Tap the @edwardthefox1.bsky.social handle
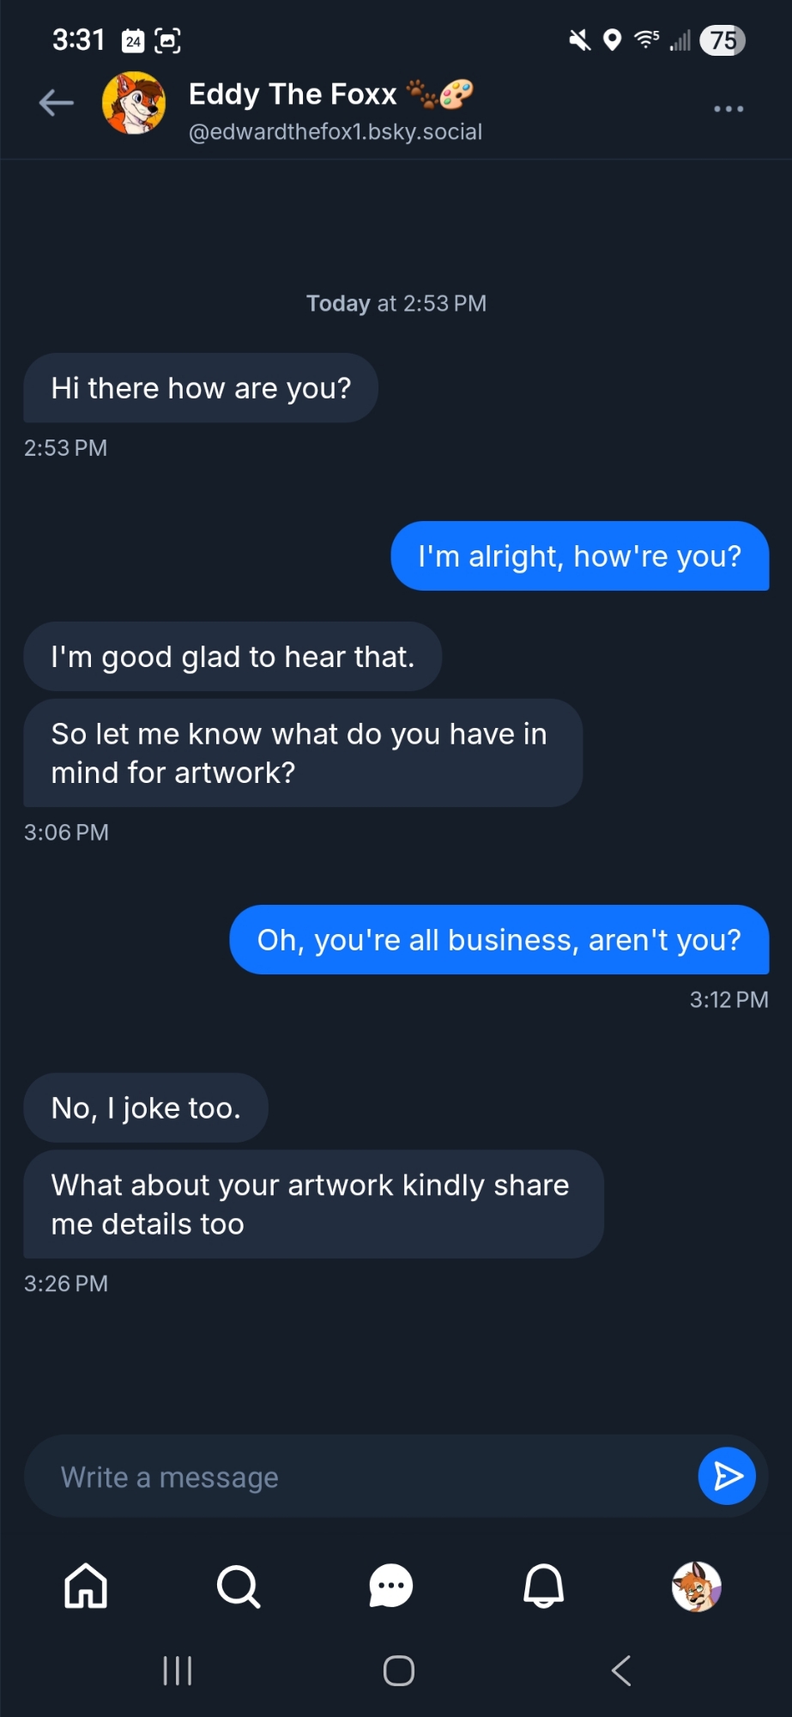792x1717 pixels. 335,132
